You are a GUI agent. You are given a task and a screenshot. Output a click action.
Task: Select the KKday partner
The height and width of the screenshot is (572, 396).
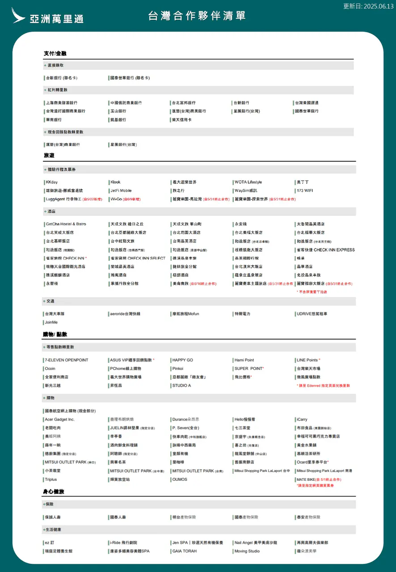point(52,182)
